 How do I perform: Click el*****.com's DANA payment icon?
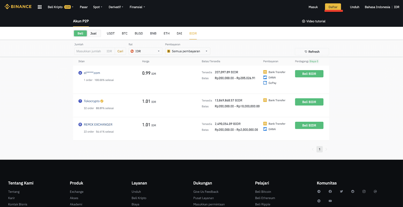(265, 77)
